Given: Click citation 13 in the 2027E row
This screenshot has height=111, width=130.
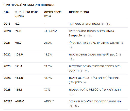Looking at the screenshot, I should (76, 106).
